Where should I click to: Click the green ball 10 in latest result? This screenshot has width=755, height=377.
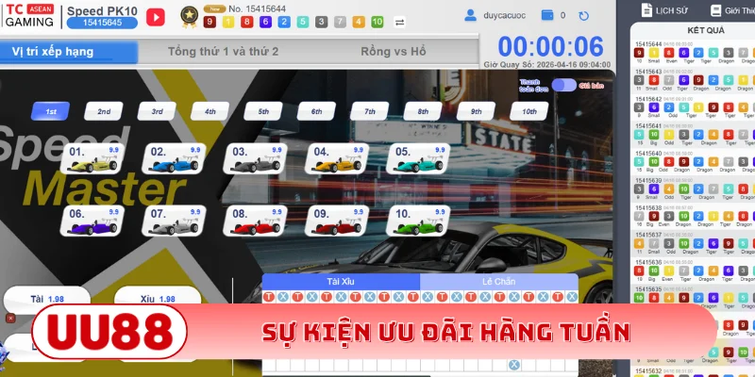(x=377, y=22)
